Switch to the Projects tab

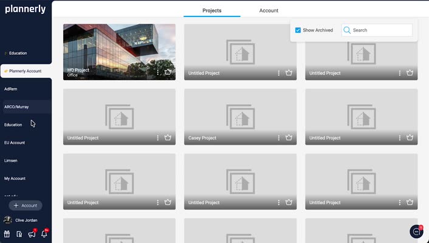click(211, 10)
